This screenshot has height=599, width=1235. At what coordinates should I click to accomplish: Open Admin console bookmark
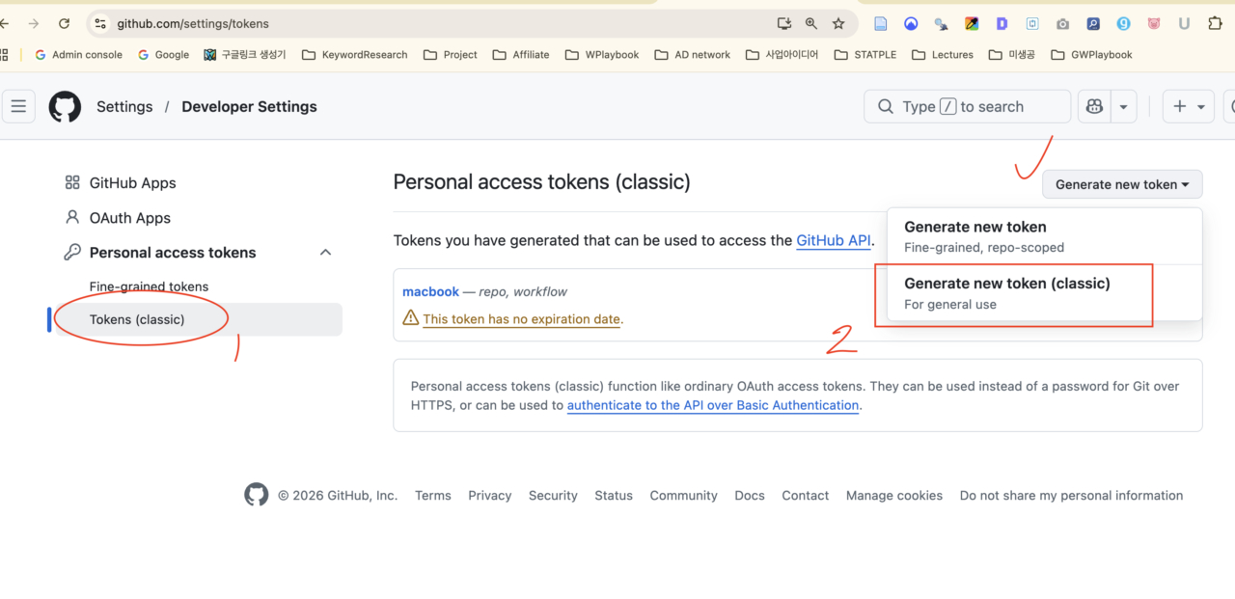(x=78, y=55)
